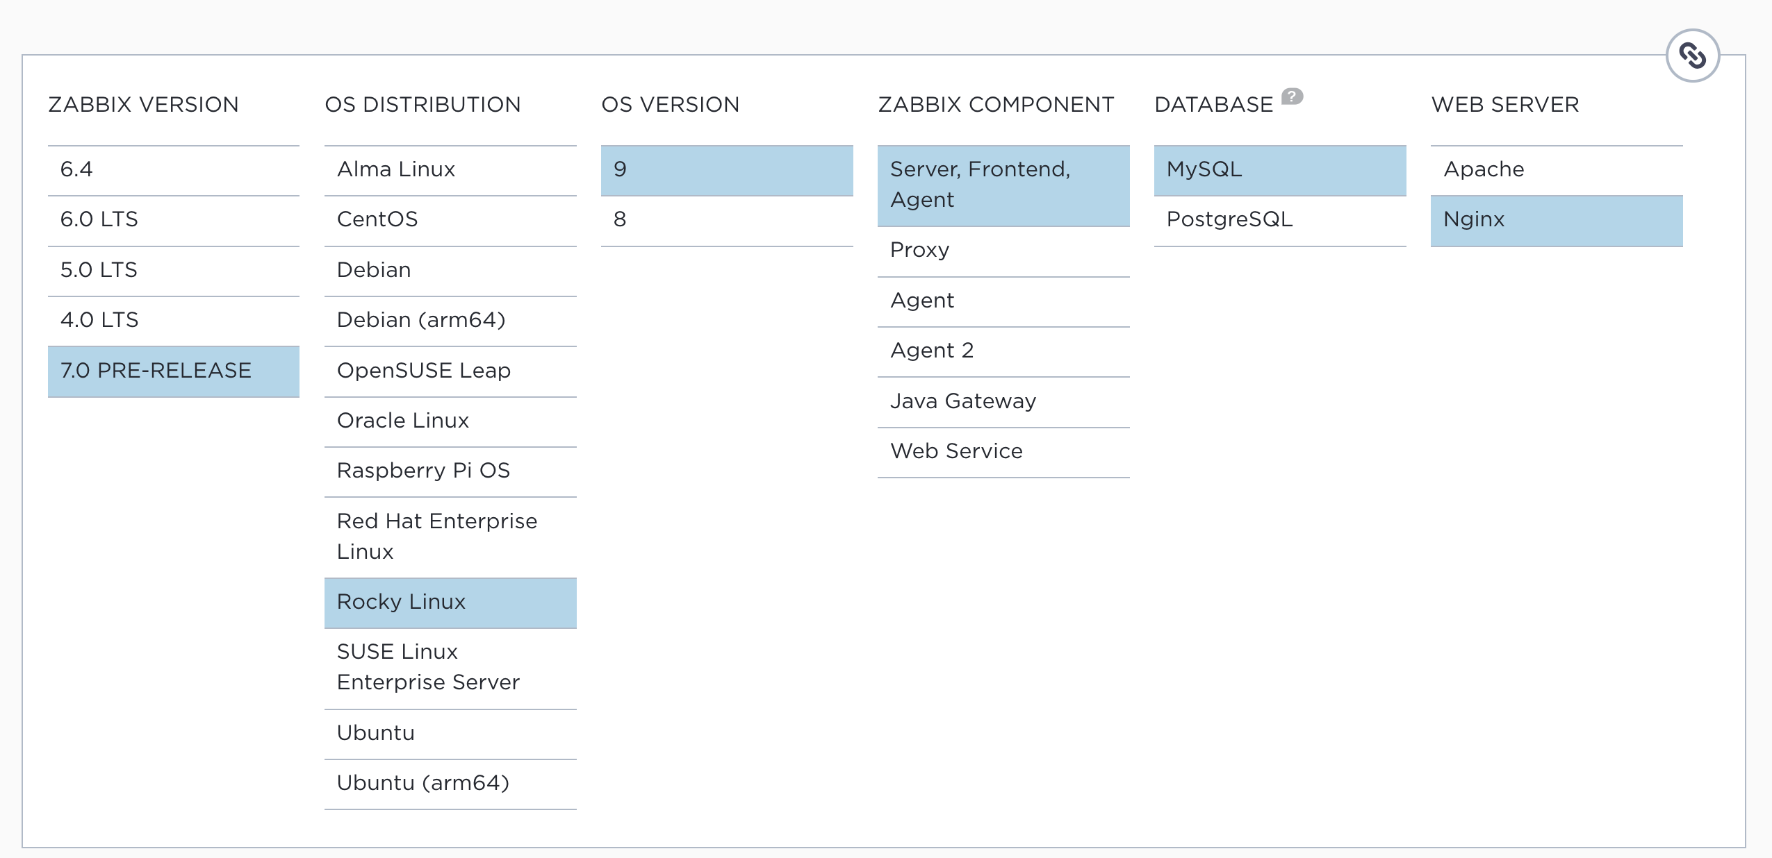Viewport: 1772px width, 858px height.
Task: Choose Zabbix version 5.0 LTS
Action: click(172, 271)
